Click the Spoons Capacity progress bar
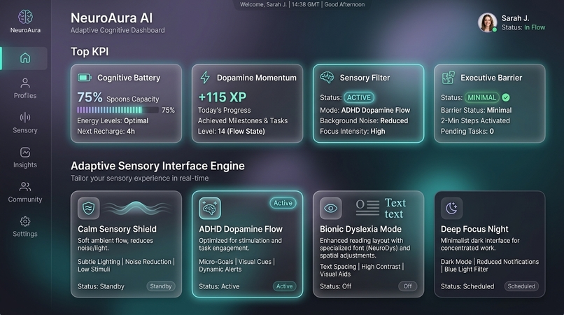 point(118,110)
